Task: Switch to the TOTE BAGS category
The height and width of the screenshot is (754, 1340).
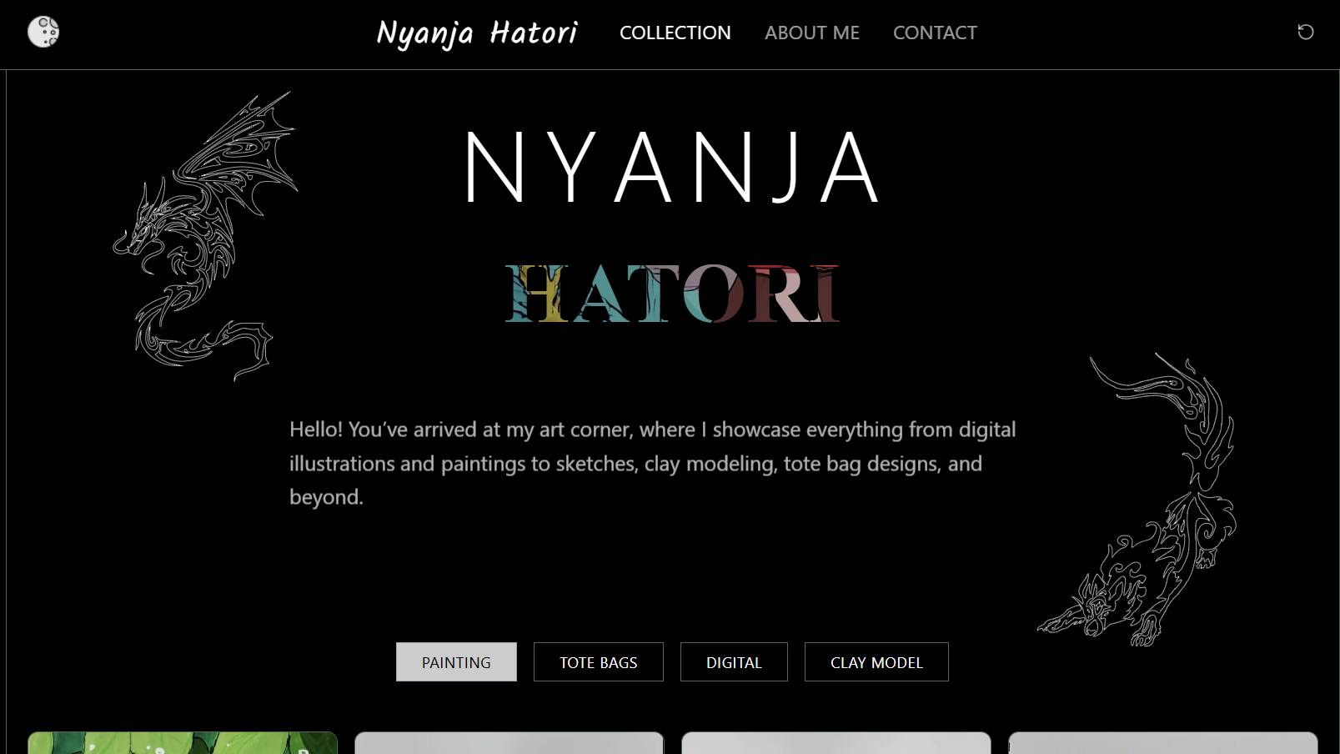Action: [598, 662]
